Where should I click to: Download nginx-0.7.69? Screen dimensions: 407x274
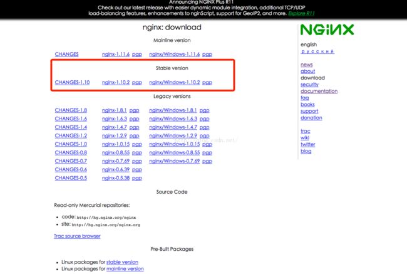click(x=116, y=161)
